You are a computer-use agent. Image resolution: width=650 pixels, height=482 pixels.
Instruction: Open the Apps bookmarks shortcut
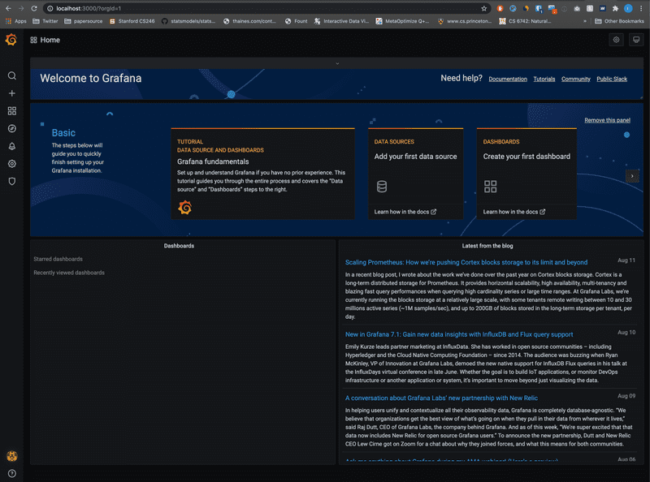(x=15, y=21)
